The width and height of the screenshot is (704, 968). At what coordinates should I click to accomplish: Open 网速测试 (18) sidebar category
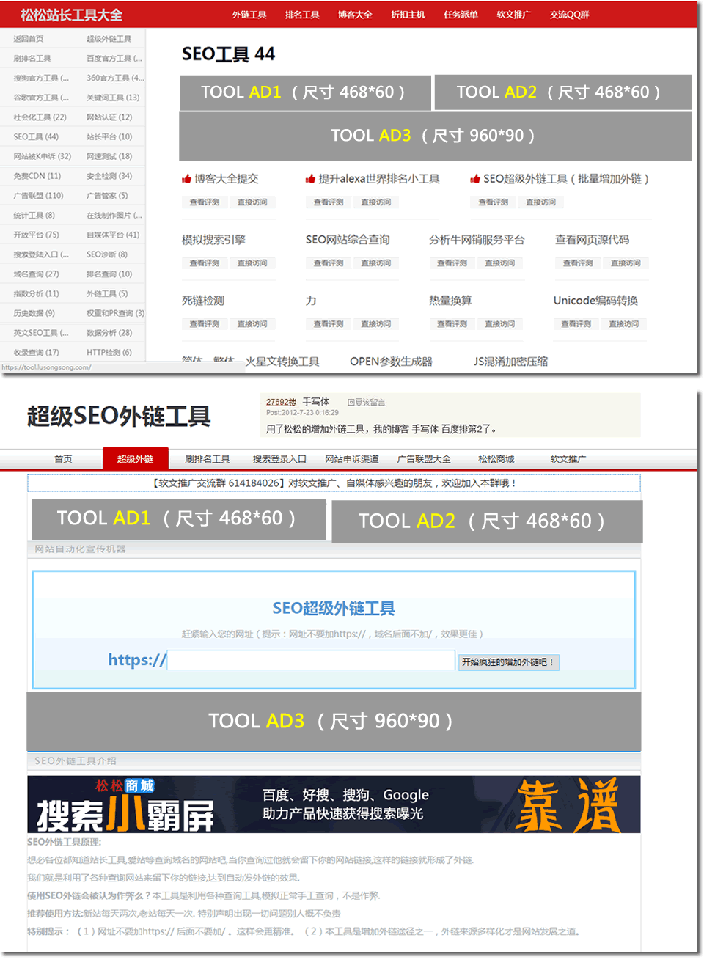pyautogui.click(x=109, y=156)
